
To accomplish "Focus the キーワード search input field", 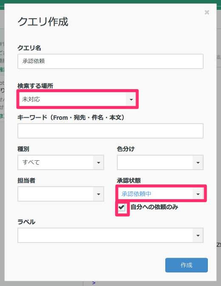I will tap(110, 131).
